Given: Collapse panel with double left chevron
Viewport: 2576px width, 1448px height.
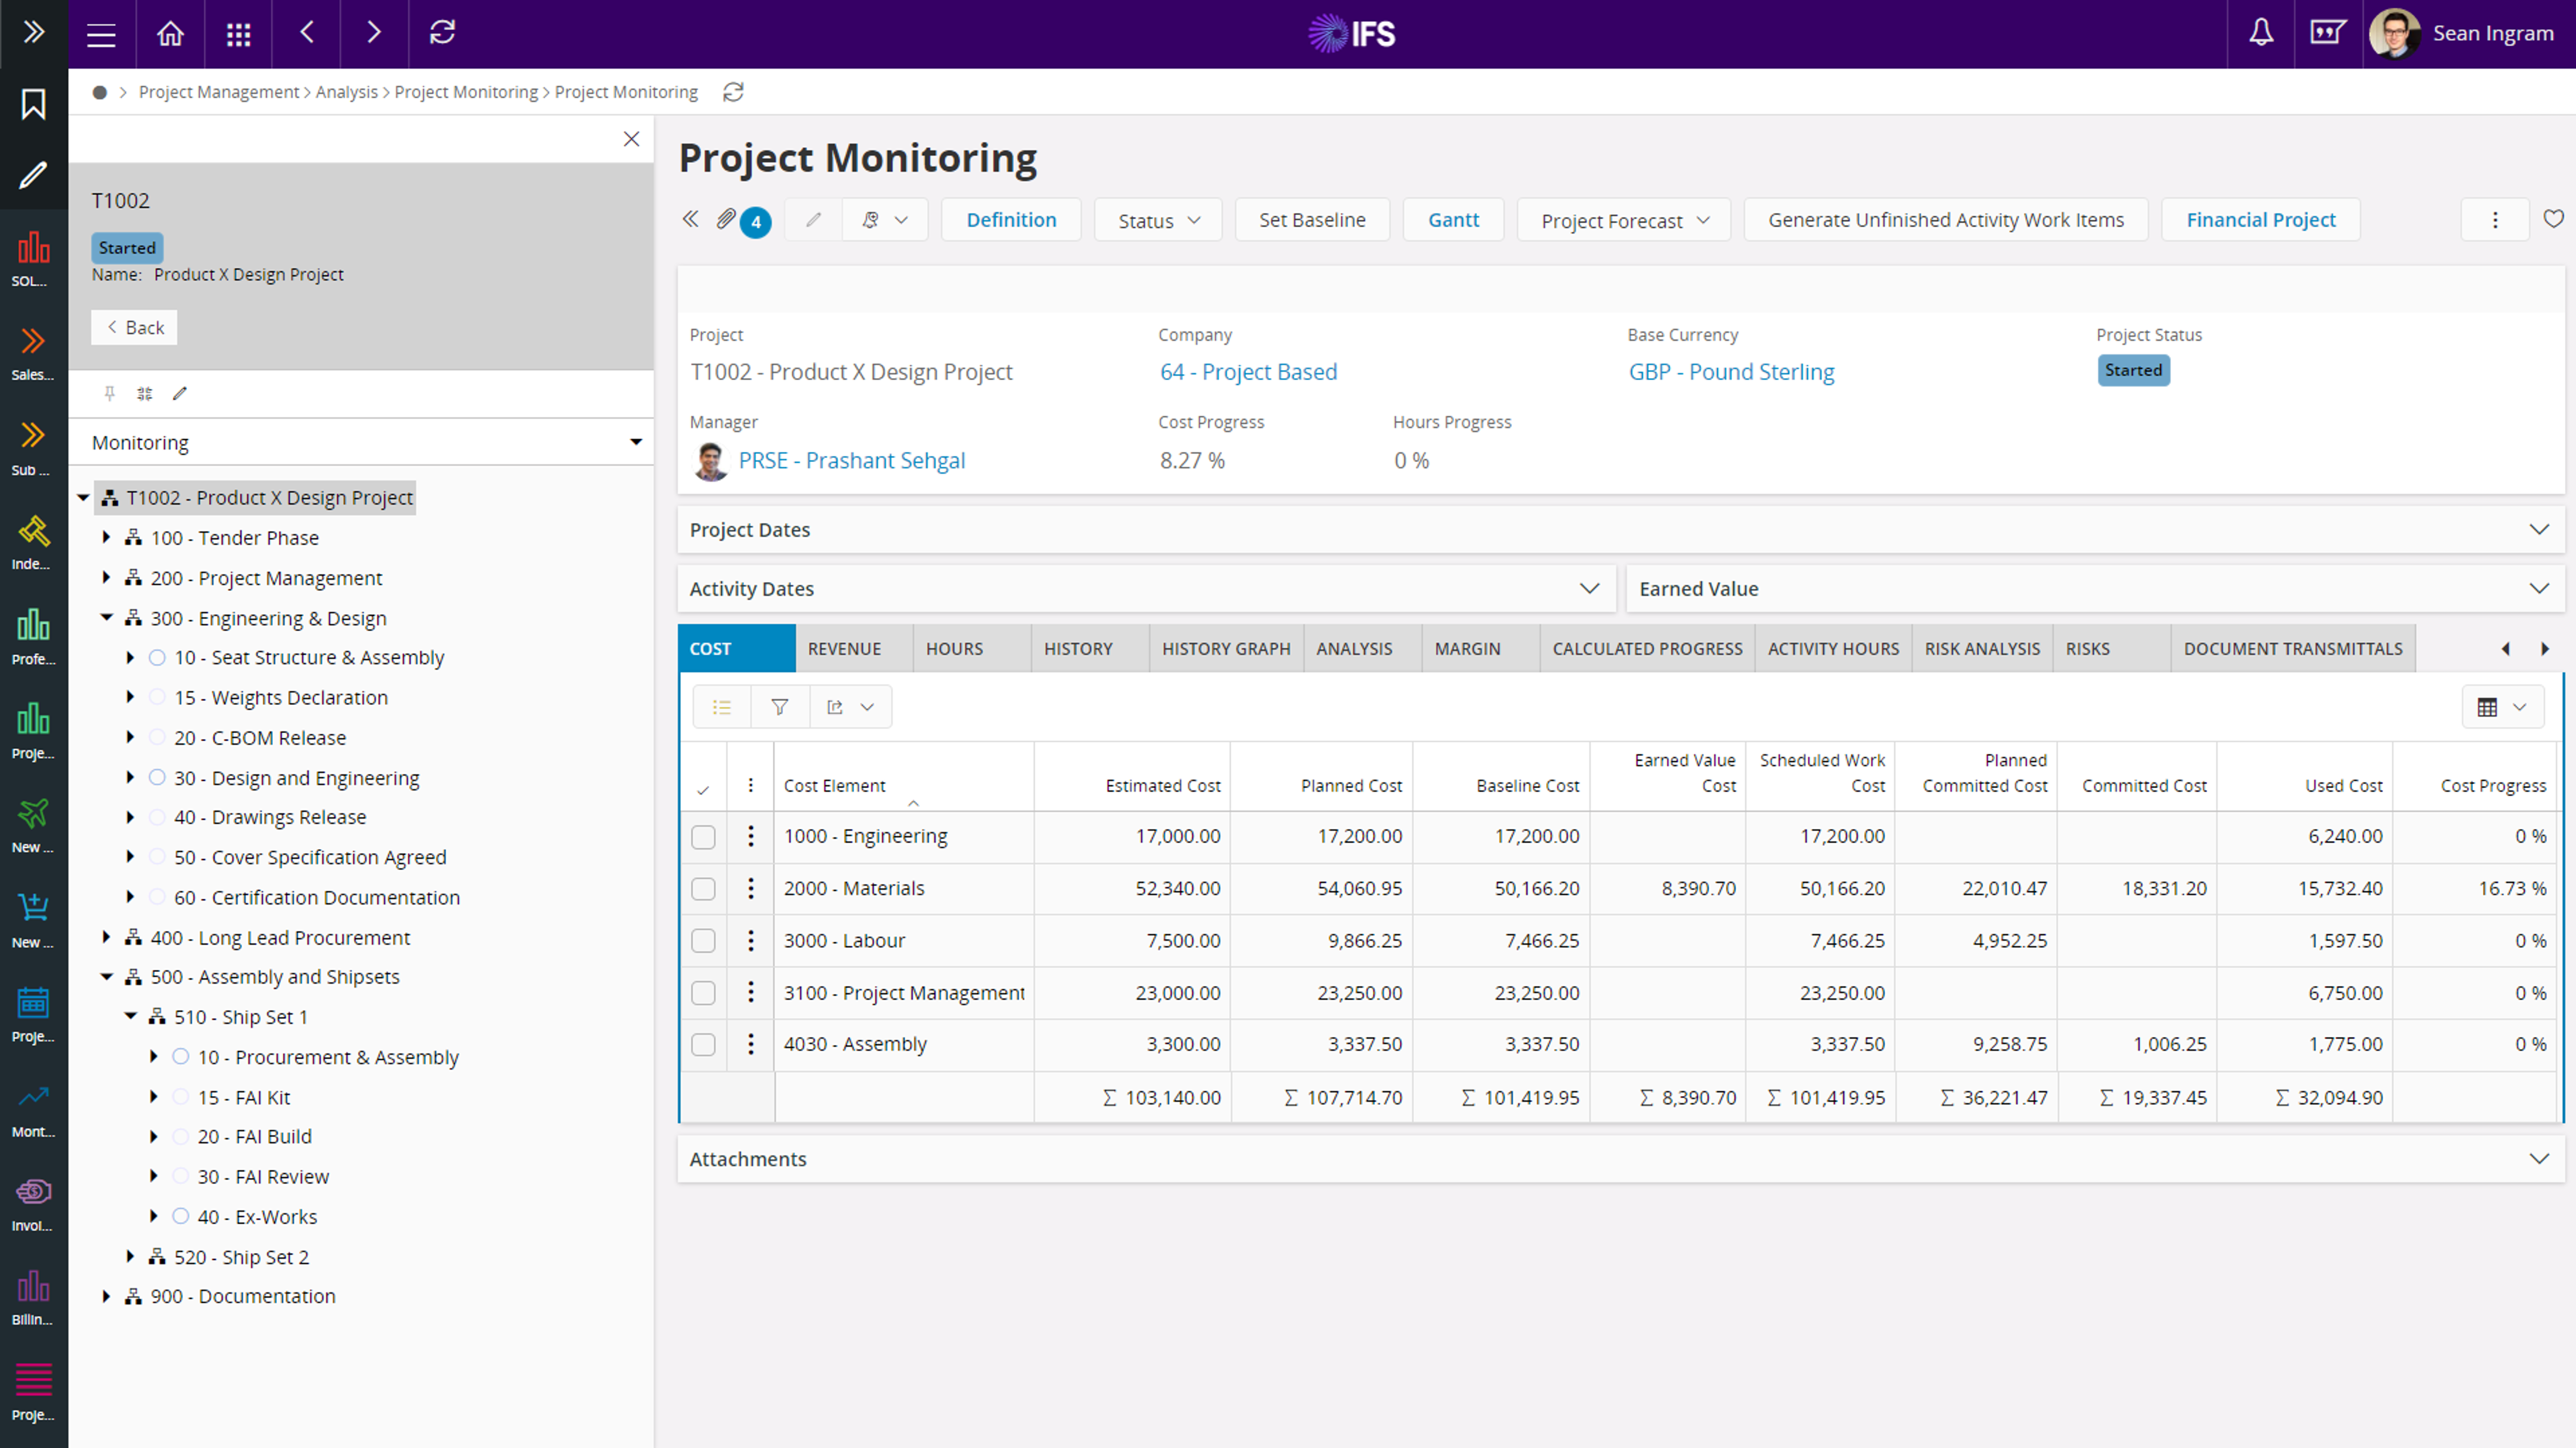Looking at the screenshot, I should [x=690, y=219].
